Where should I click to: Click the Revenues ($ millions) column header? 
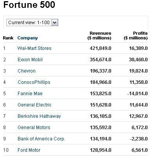coord(99,36)
